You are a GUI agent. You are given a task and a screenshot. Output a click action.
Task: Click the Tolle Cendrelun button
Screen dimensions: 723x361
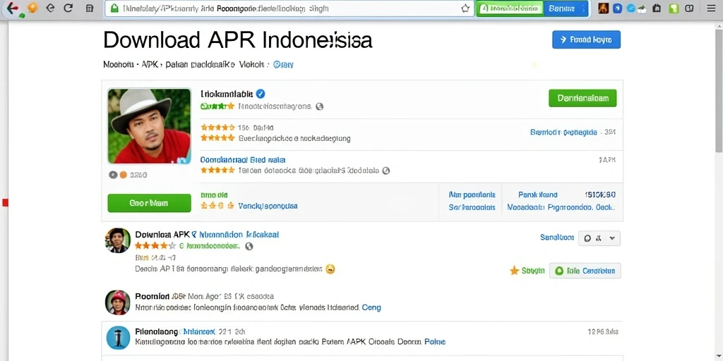tap(585, 271)
